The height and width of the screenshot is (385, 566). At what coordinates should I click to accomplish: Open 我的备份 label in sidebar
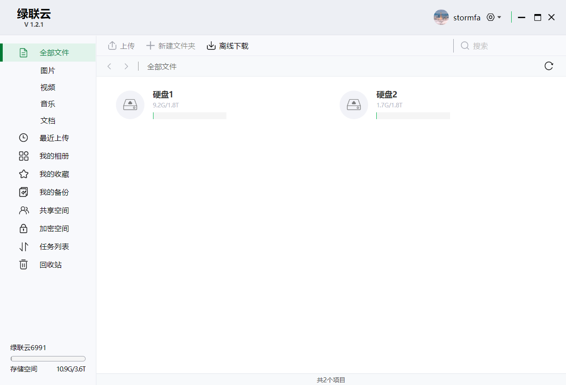54,192
